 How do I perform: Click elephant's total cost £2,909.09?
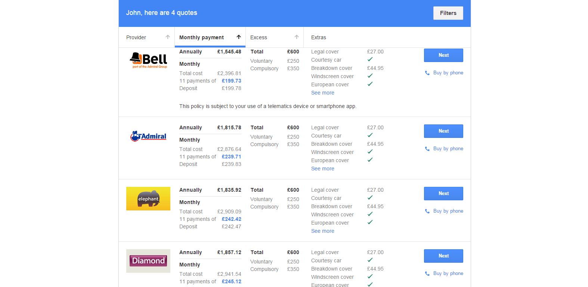pyautogui.click(x=229, y=212)
